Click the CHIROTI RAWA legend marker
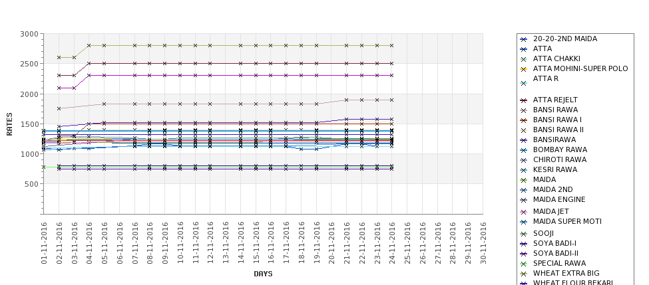This screenshot has width=649, height=285. point(524,160)
